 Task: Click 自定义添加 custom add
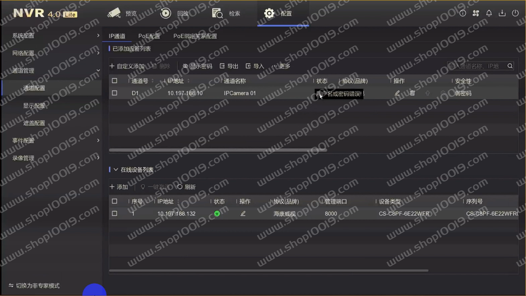(x=127, y=66)
